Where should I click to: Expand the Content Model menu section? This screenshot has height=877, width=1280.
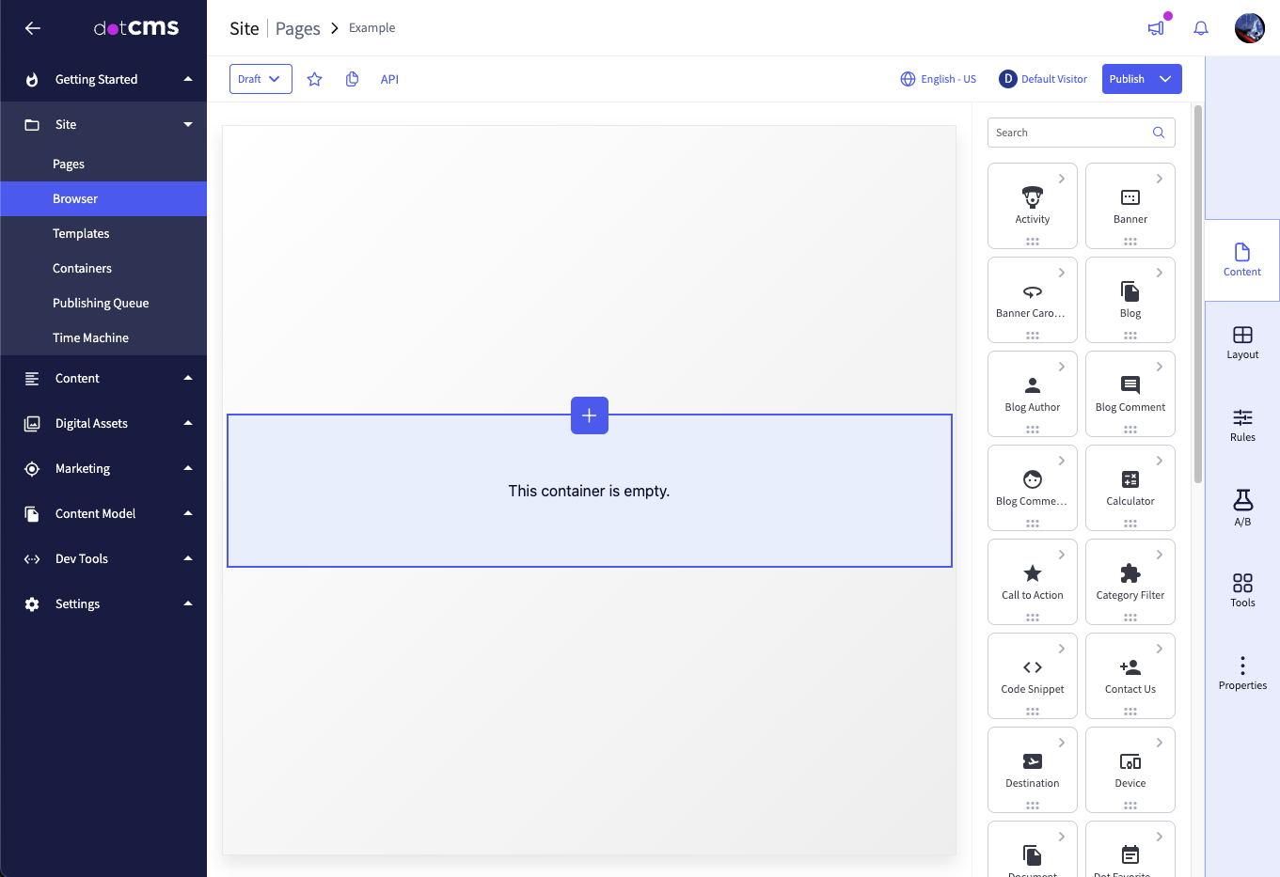click(103, 513)
